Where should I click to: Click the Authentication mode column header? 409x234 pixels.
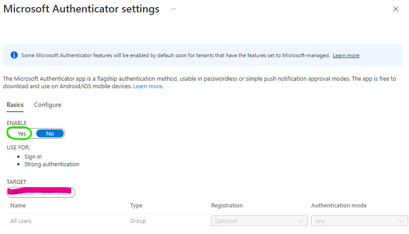[339, 206]
